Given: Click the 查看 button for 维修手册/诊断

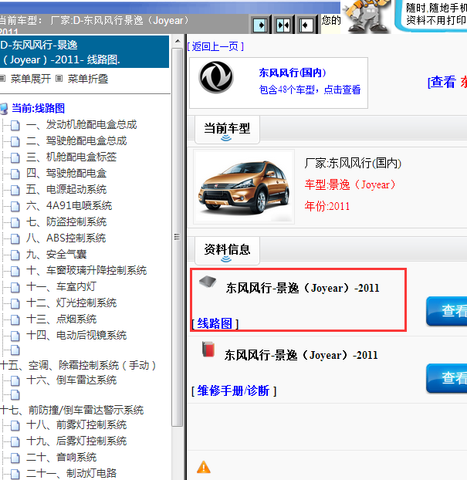Looking at the screenshot, I should pyautogui.click(x=447, y=378).
